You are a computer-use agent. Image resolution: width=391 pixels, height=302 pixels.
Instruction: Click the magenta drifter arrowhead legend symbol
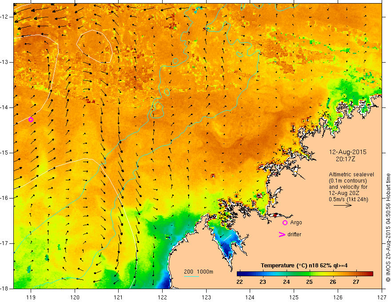[282, 234]
